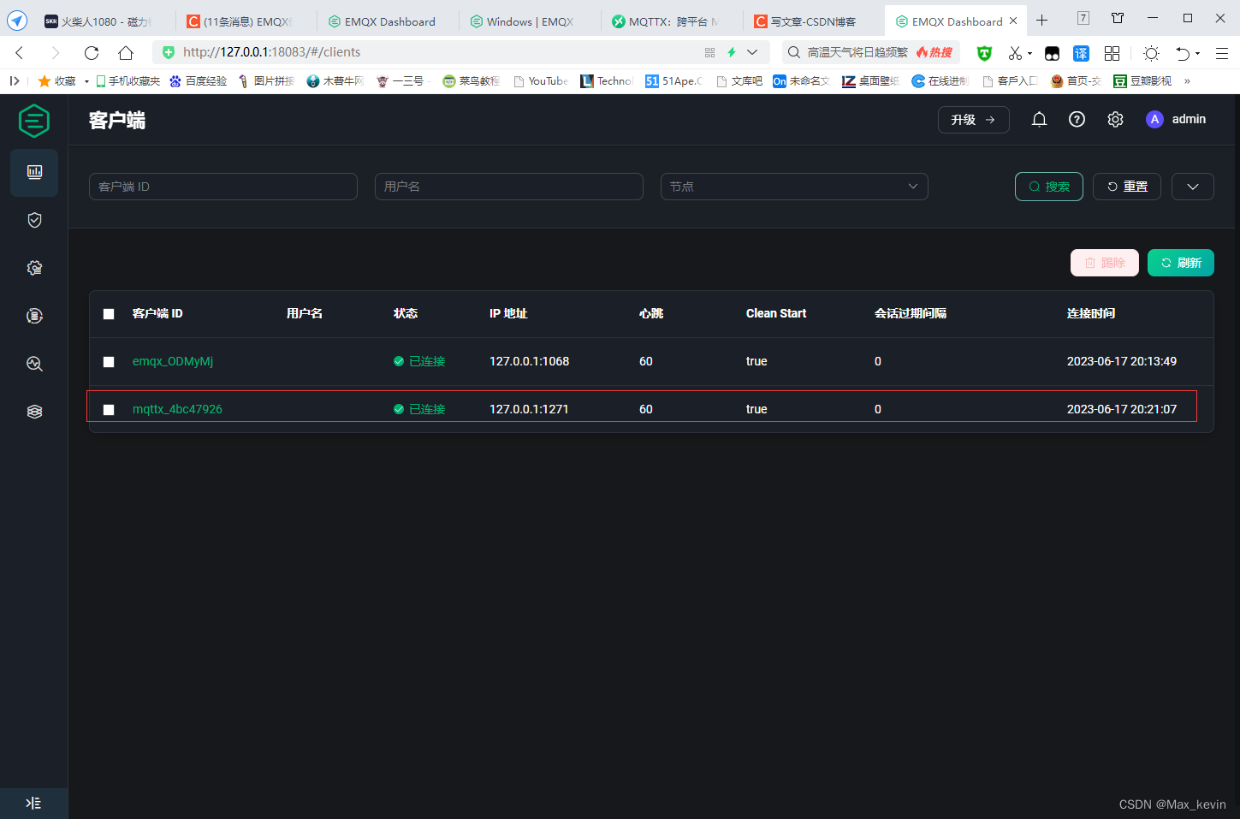Focus the 用户名 input field

point(508,187)
